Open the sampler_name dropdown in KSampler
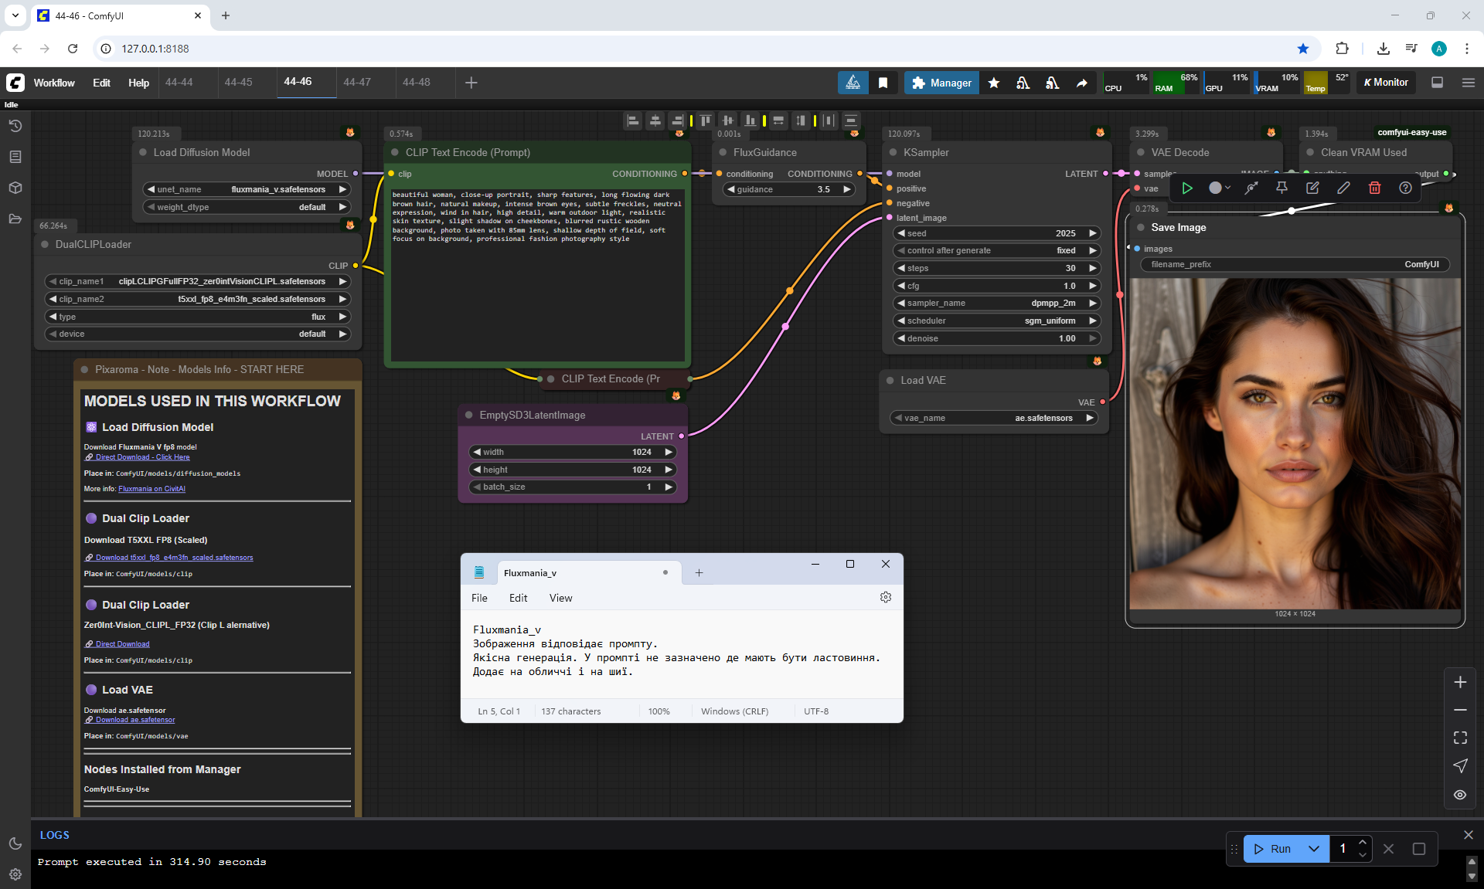This screenshot has height=889, width=1484. pos(997,303)
